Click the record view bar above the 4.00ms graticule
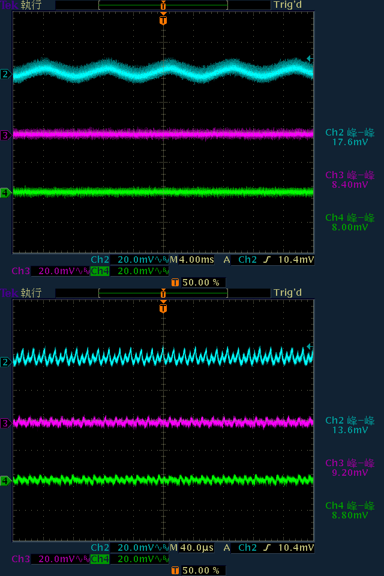The width and height of the screenshot is (384, 576). 163,5
